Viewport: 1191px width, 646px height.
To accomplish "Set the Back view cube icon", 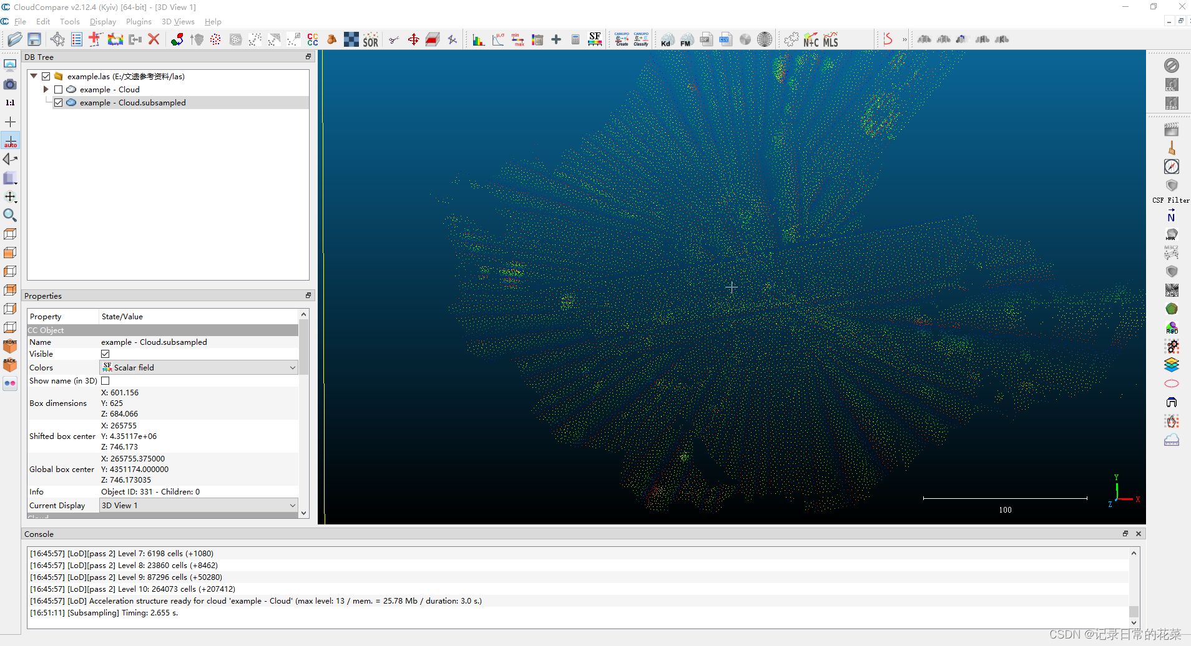I will click(10, 365).
